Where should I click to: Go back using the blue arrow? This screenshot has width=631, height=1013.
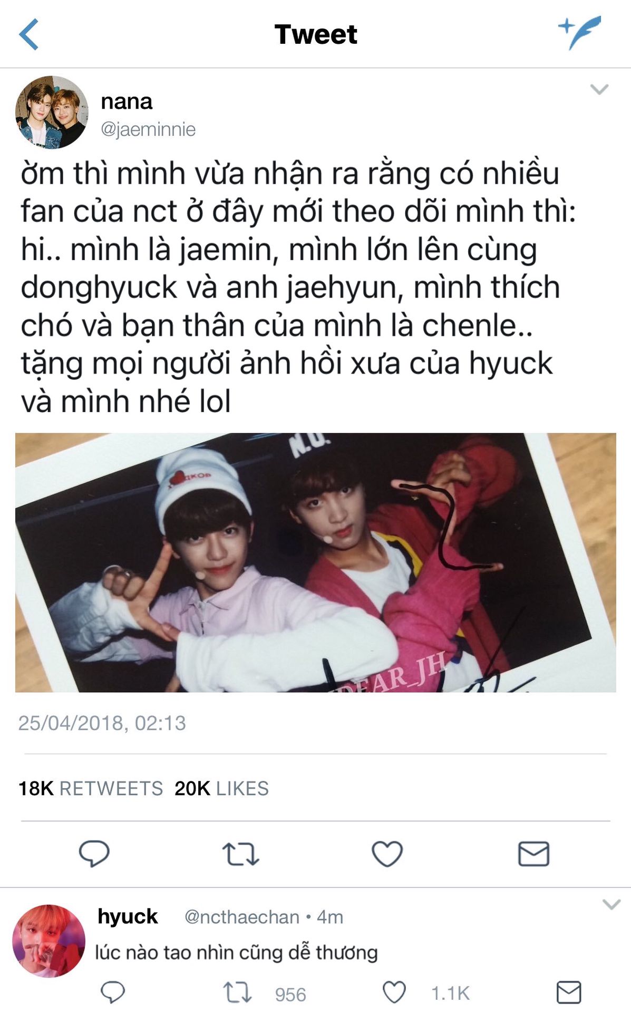click(x=29, y=34)
